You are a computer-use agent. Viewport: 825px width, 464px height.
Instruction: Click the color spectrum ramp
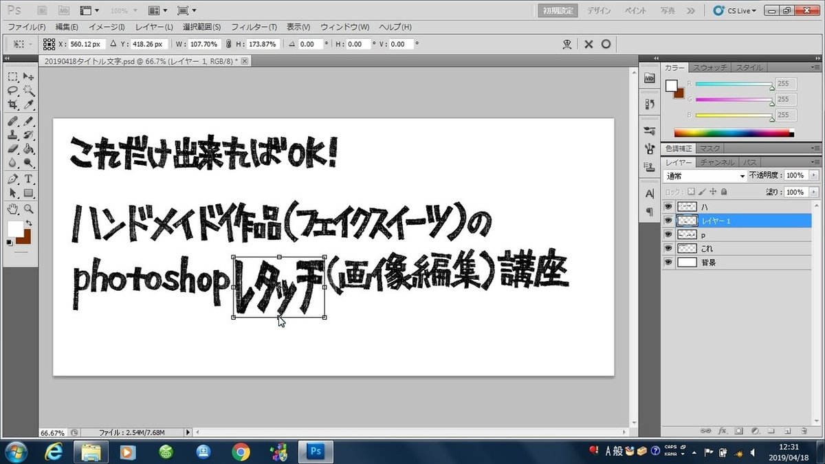pyautogui.click(x=734, y=133)
